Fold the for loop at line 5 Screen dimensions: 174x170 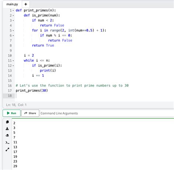pyautogui.click(x=13, y=30)
